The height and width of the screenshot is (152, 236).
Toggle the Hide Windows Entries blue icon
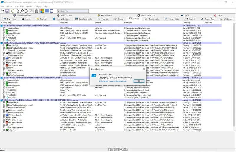(47, 11)
